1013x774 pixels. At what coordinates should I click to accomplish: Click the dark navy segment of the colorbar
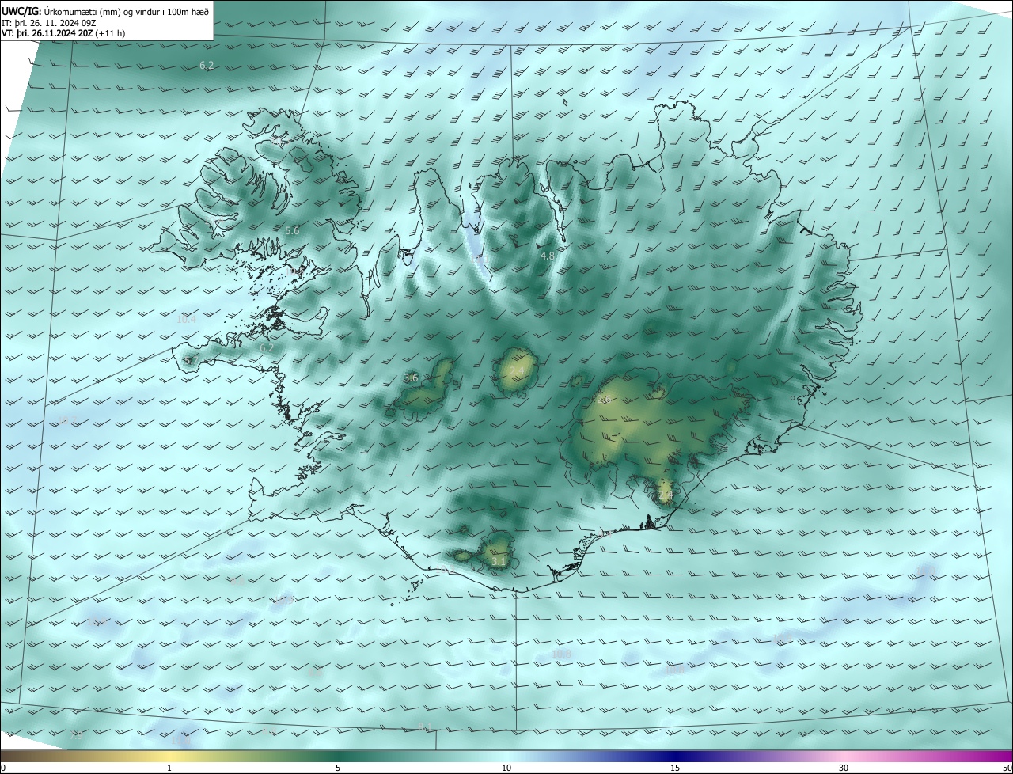click(x=675, y=757)
